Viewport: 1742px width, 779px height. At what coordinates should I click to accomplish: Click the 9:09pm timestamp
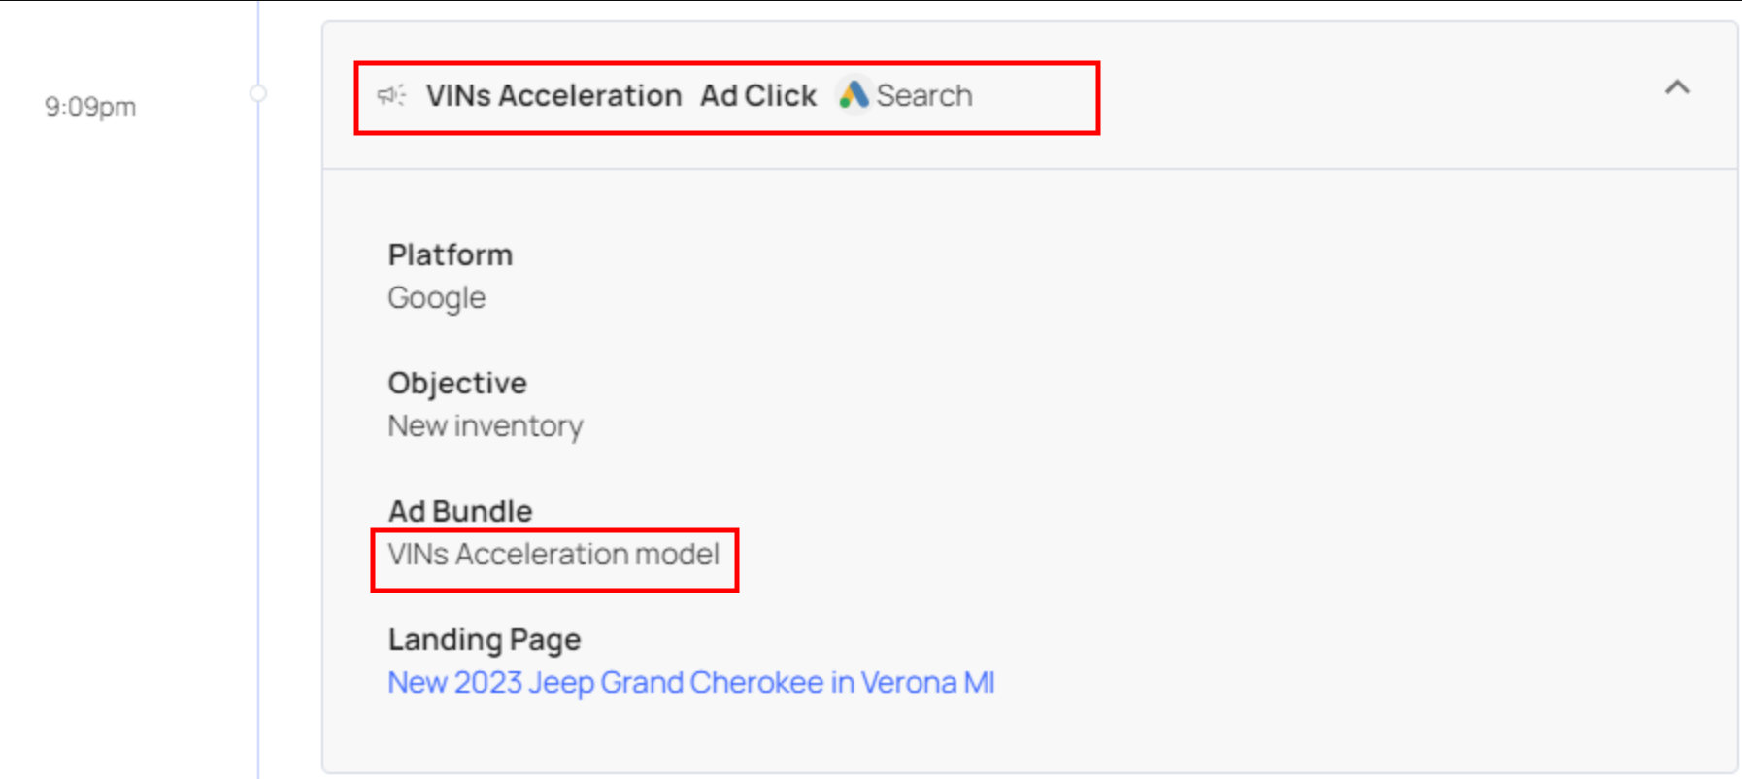point(90,106)
